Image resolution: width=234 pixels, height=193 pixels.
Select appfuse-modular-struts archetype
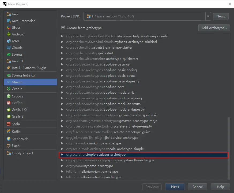(x=144, y=104)
